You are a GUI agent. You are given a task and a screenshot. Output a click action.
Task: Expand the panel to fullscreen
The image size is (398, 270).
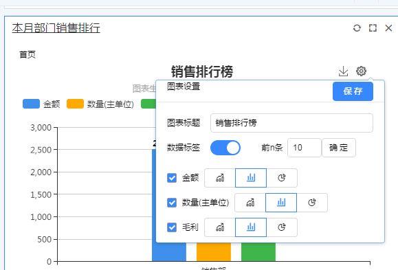tap(373, 28)
